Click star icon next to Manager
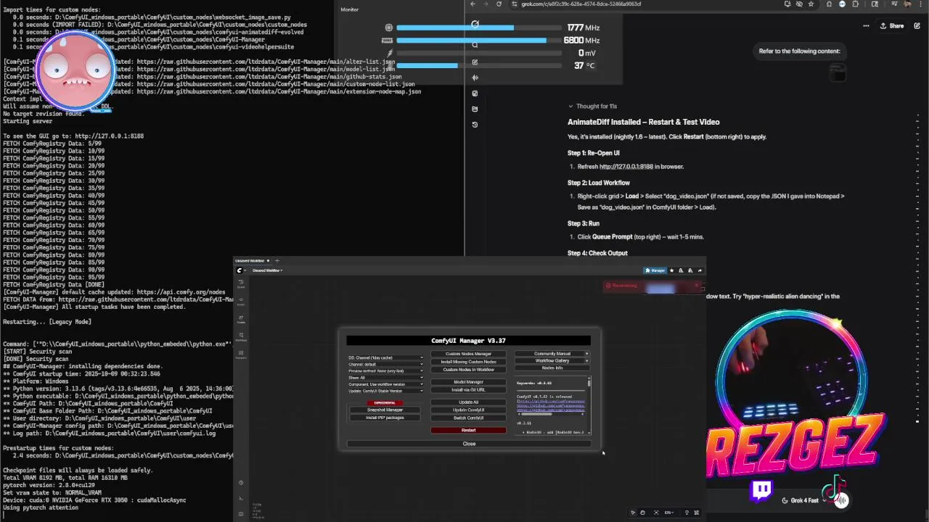This screenshot has height=522, width=929. pos(671,270)
